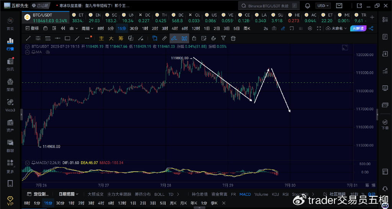Open the 更多 more sidebar icon
This screenshot has width=392, height=209.
click(x=10, y=166)
